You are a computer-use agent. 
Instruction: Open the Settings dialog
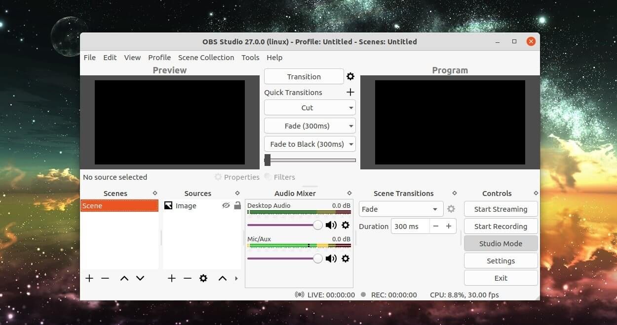point(501,260)
